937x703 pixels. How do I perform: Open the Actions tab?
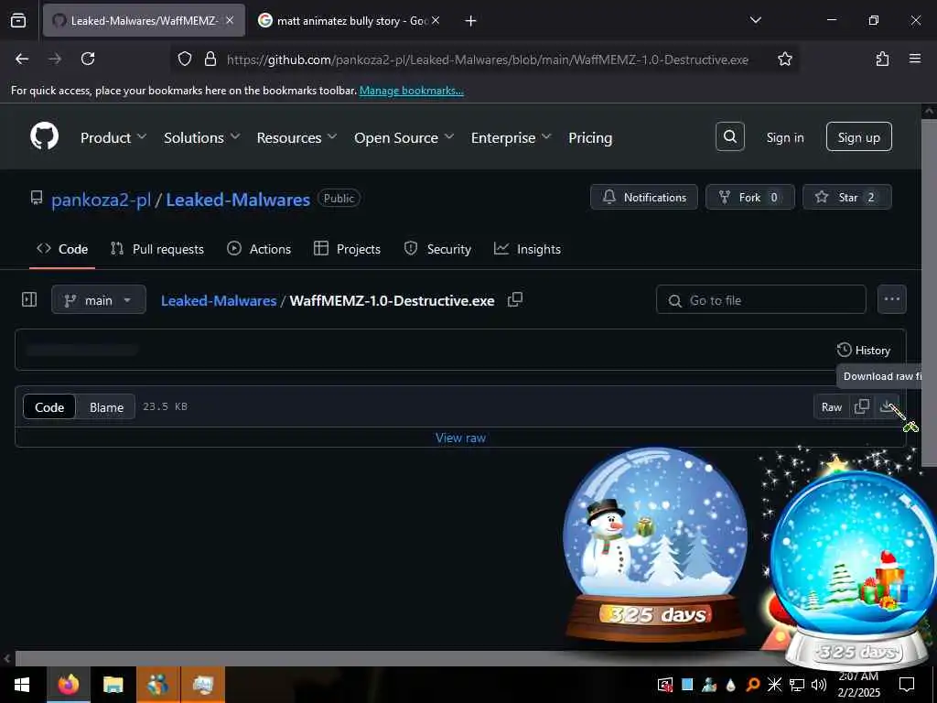coord(259,249)
